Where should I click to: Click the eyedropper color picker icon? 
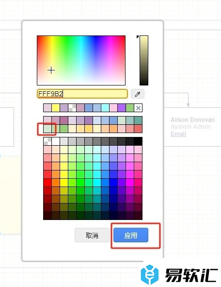coord(138,94)
